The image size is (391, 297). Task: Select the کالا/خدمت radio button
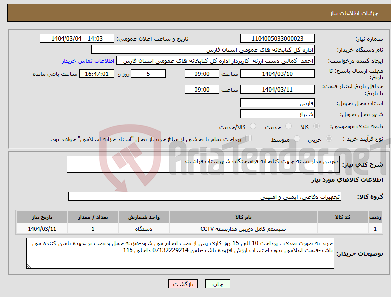pyautogui.click(x=253, y=126)
